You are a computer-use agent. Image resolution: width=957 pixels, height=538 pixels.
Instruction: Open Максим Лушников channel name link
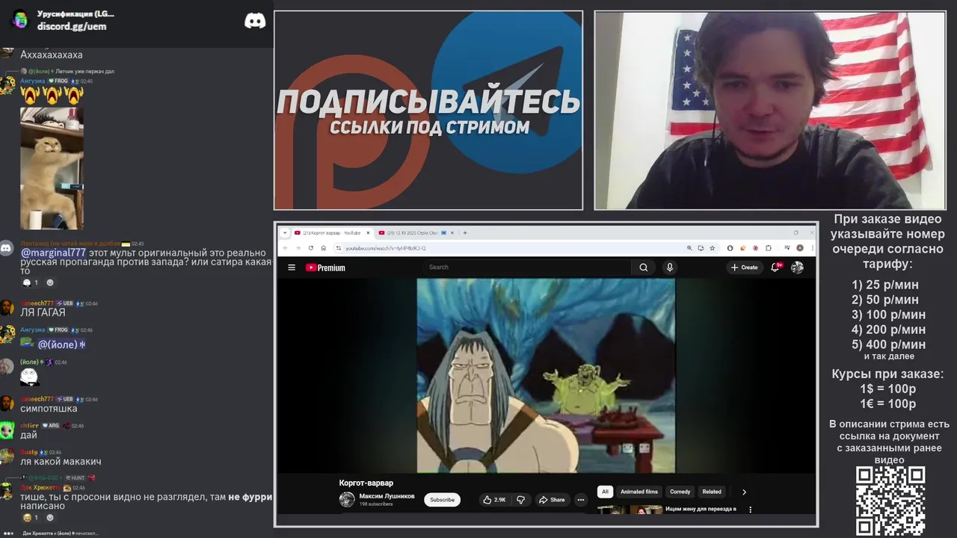[x=387, y=496]
